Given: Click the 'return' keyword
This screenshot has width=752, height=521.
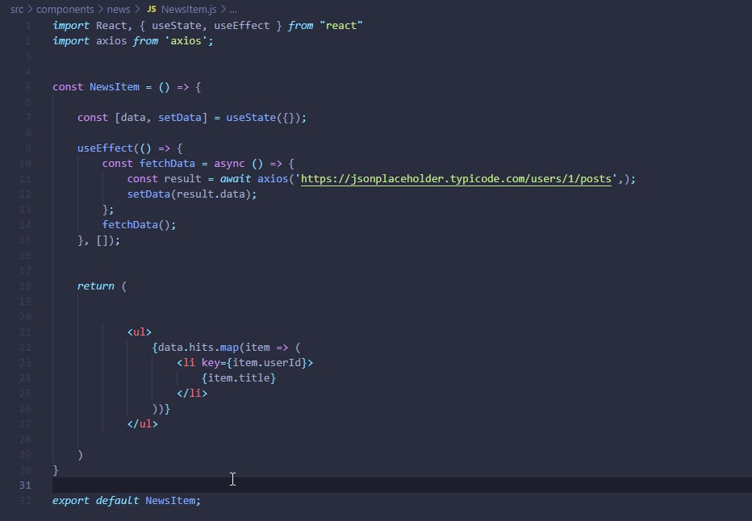Looking at the screenshot, I should (96, 286).
